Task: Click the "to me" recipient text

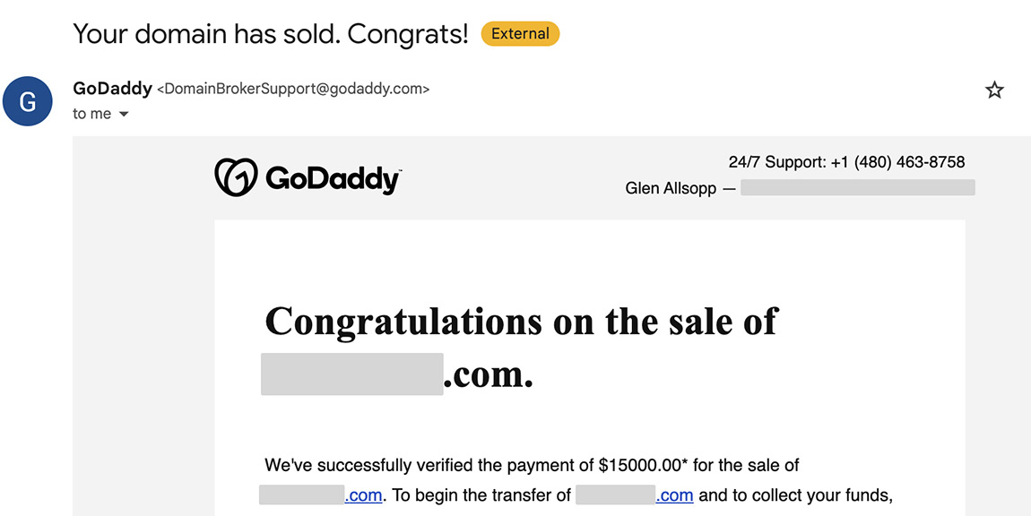Action: pos(92,114)
